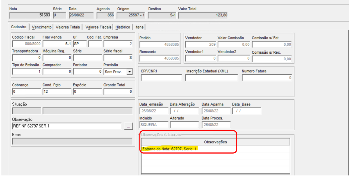
Task: Click the Agenda field showing 856
Action: point(106,15)
